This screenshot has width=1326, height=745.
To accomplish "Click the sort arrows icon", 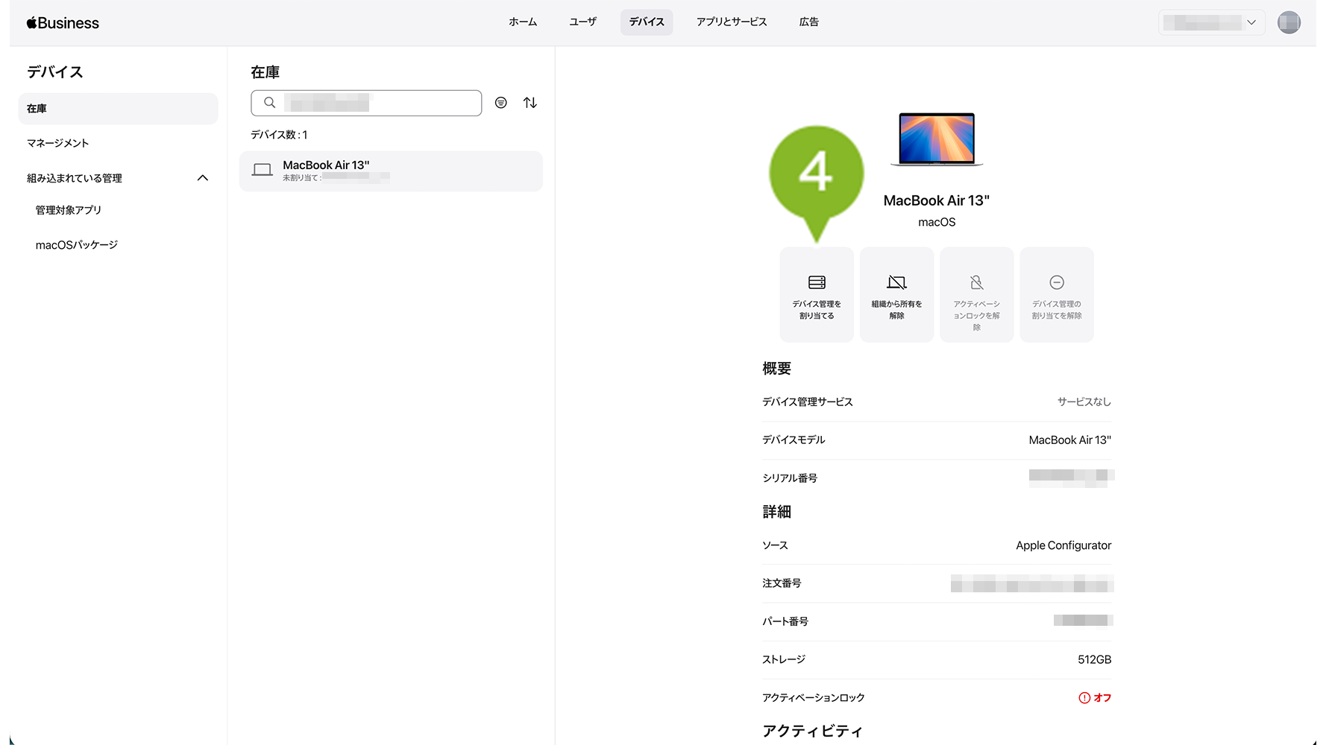I will coord(530,103).
